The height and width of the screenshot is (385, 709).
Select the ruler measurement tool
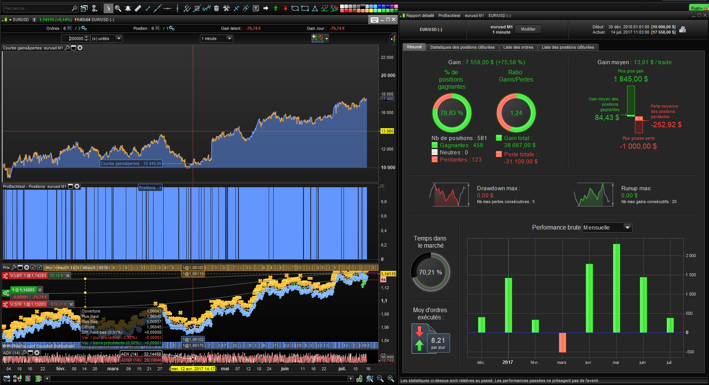point(138,8)
